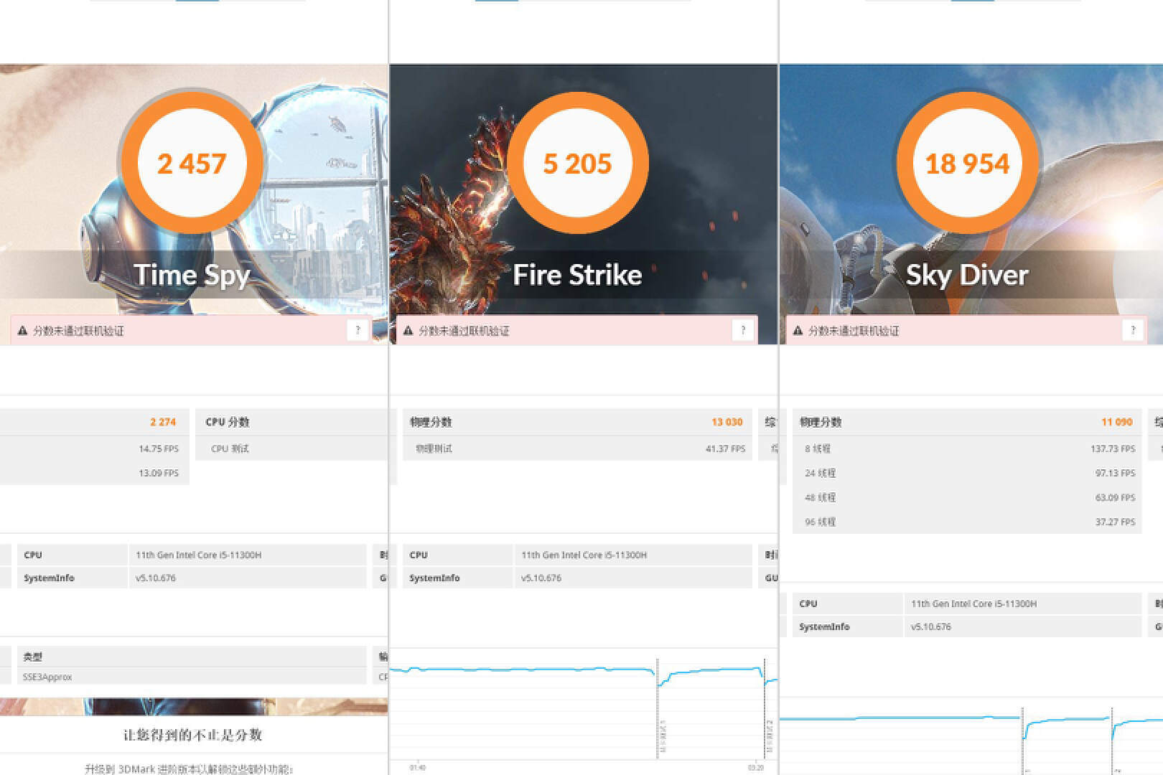Image resolution: width=1163 pixels, height=775 pixels.
Task: Click the 分数未通过联机验证 warning under Time Spy
Action: 78,331
